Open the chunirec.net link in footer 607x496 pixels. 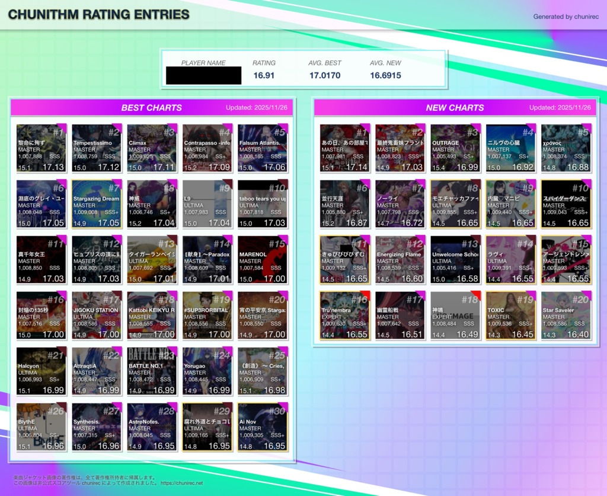(181, 483)
